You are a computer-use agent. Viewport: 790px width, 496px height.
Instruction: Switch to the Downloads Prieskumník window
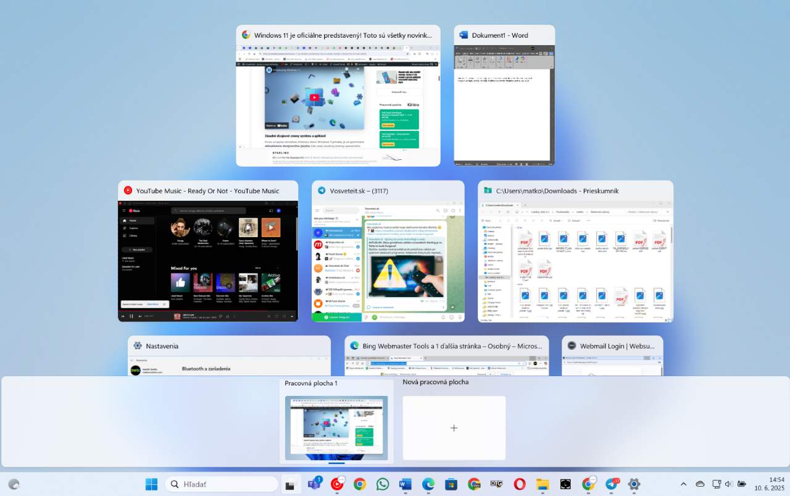[x=575, y=251]
